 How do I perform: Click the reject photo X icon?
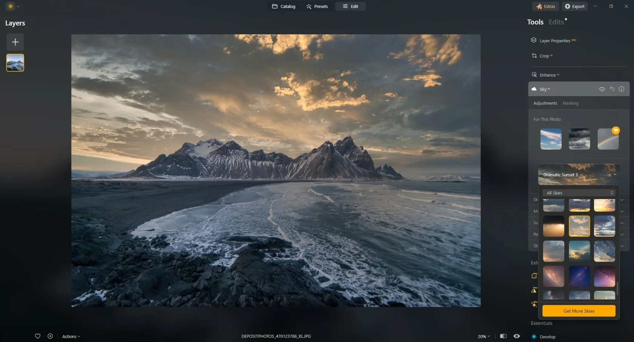[50, 336]
